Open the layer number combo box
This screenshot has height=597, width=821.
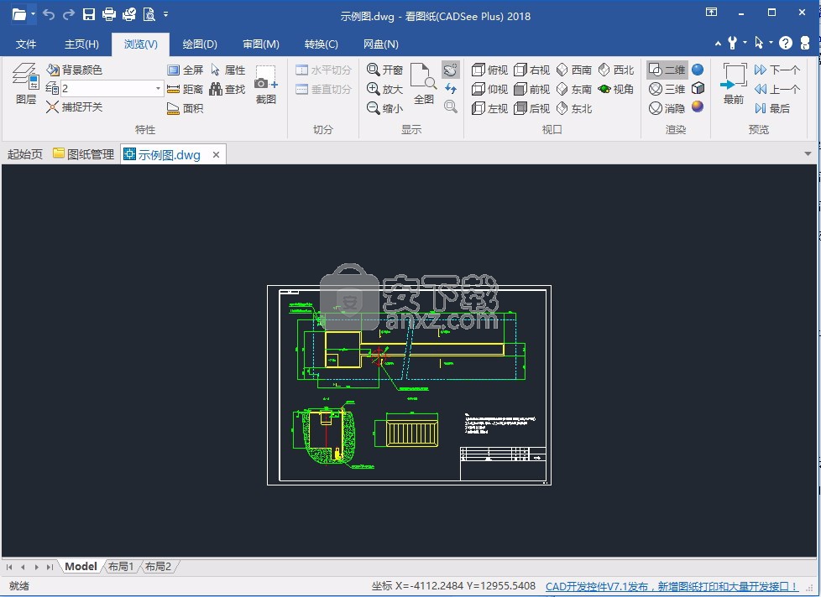pos(112,88)
